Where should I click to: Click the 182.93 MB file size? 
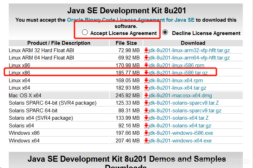[128, 88]
